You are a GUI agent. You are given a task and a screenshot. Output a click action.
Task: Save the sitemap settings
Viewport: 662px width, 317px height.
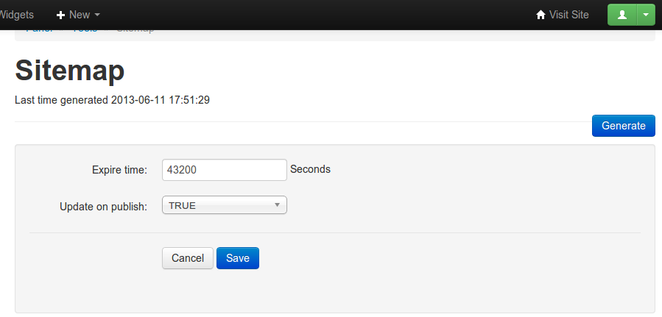point(238,258)
